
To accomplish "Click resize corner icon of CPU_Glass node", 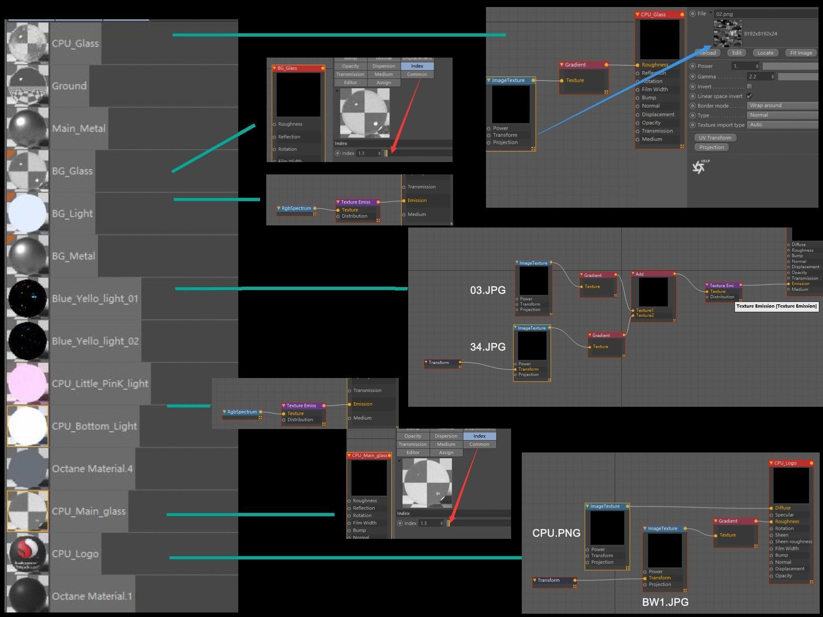I will point(682,146).
